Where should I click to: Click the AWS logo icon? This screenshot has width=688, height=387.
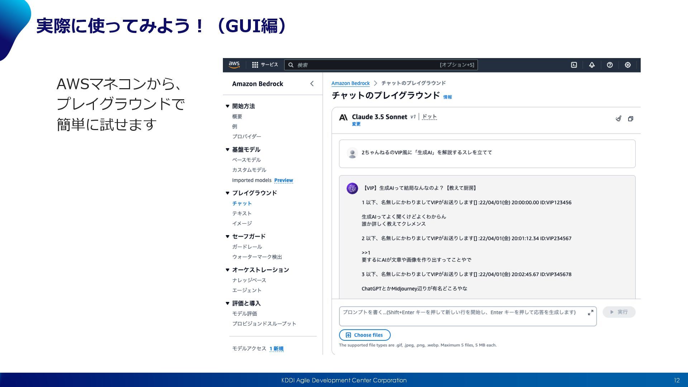234,65
